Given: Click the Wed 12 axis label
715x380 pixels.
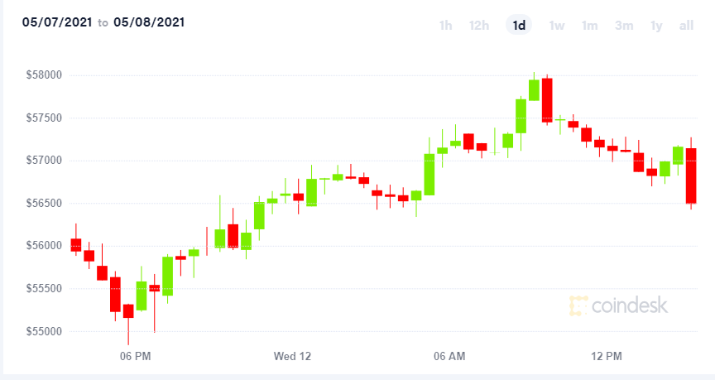Looking at the screenshot, I should tap(292, 356).
